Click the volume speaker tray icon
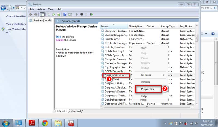The image size is (218, 127). pyautogui.click(x=196, y=123)
